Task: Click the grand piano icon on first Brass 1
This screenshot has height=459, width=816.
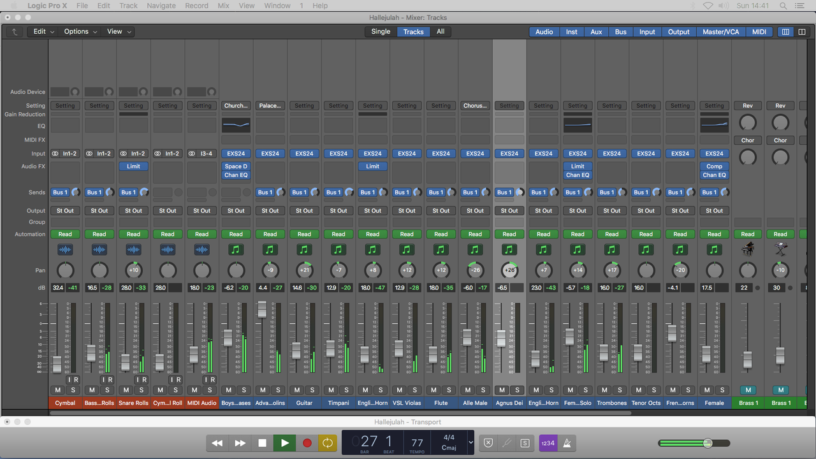Action: click(x=748, y=250)
